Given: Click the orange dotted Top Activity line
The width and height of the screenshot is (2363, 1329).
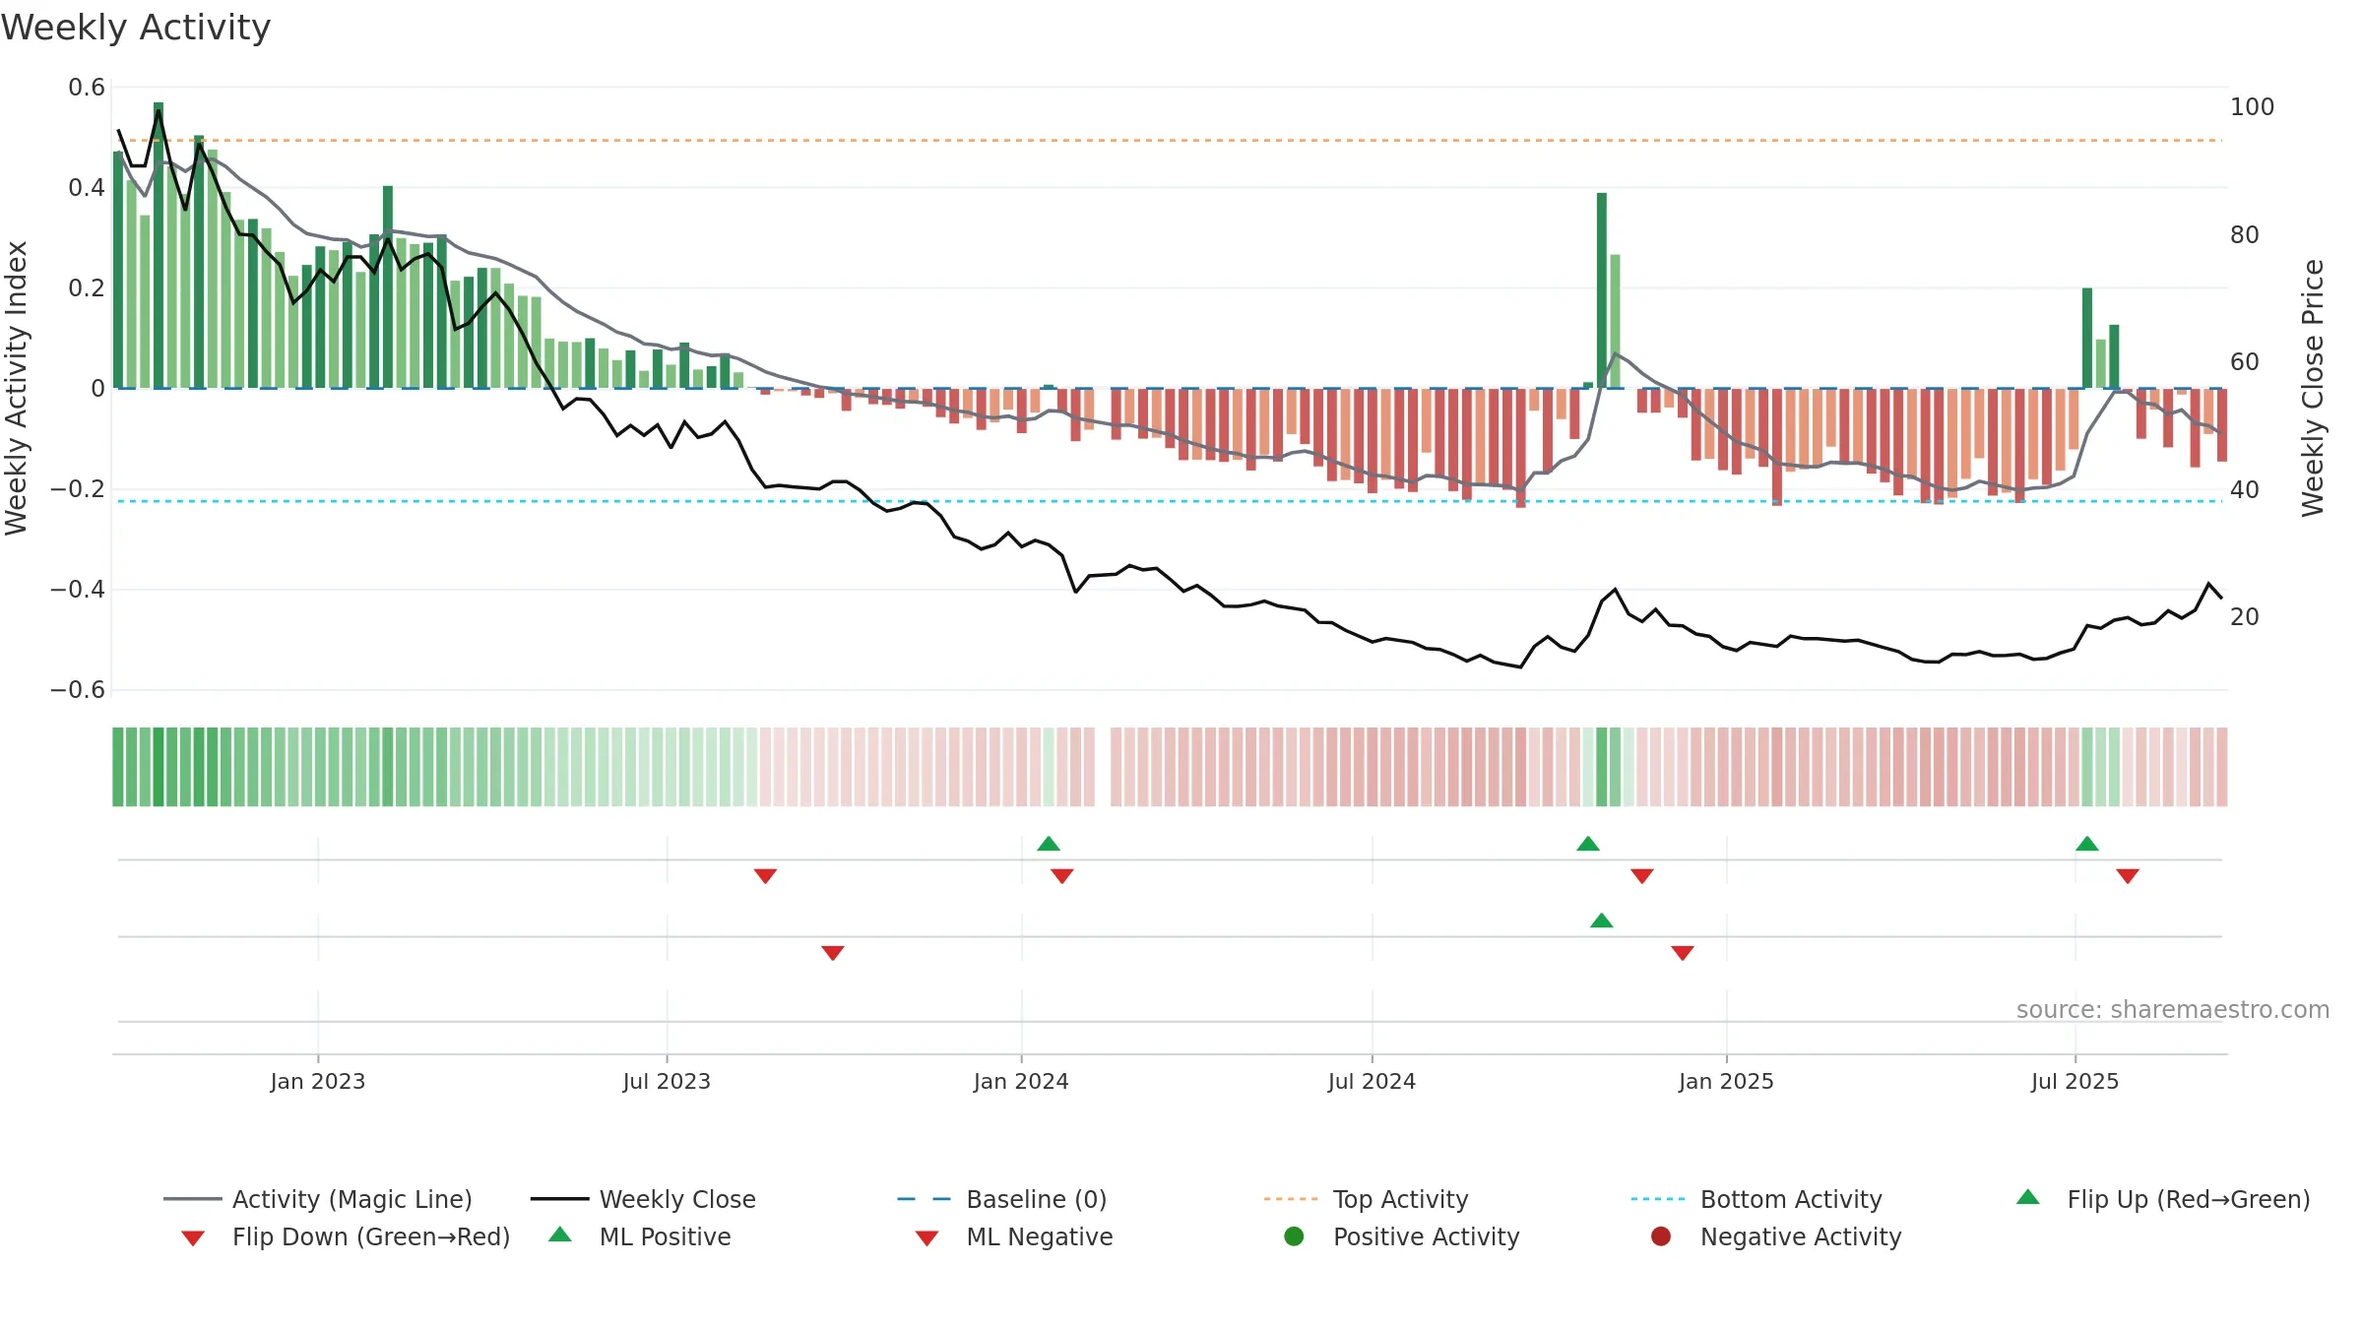Looking at the screenshot, I should [1168, 140].
